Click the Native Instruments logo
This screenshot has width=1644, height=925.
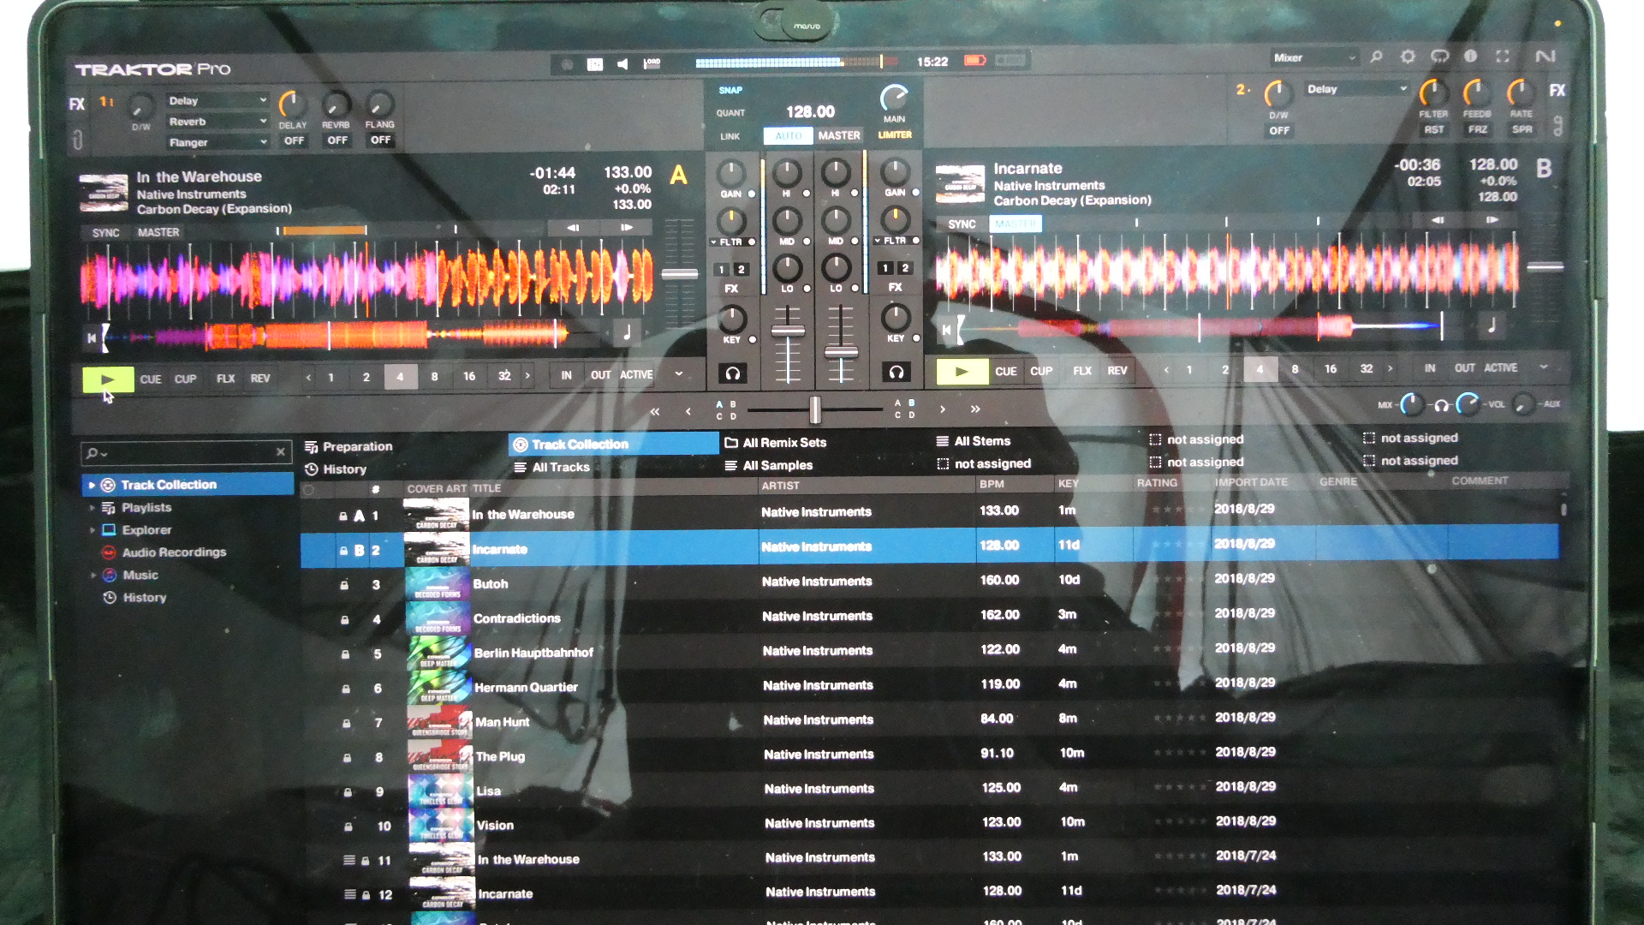pos(1546,57)
